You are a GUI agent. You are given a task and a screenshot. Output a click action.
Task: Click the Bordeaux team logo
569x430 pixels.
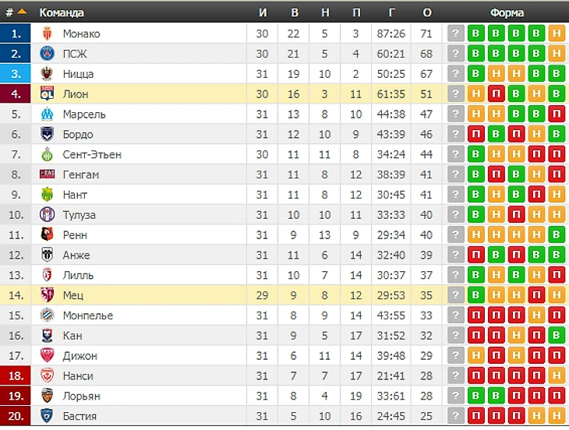(x=47, y=134)
